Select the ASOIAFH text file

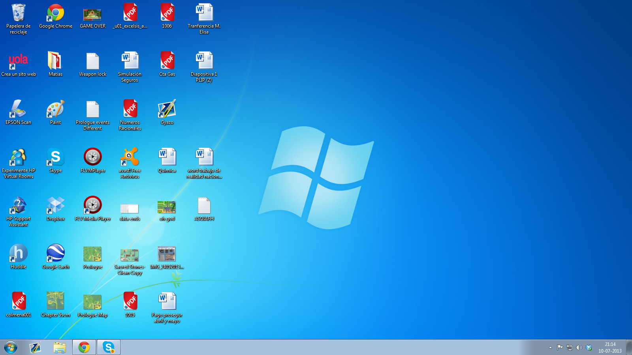(204, 209)
